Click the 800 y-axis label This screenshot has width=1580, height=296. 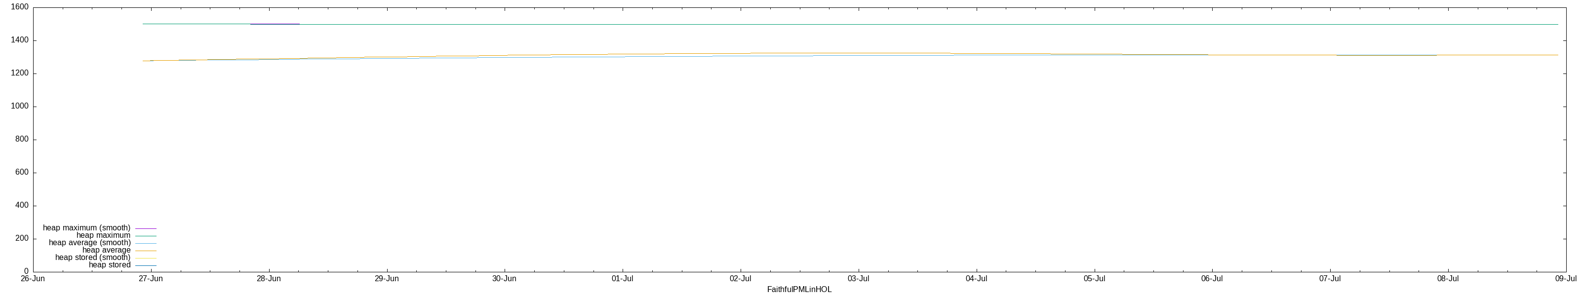[x=22, y=140]
